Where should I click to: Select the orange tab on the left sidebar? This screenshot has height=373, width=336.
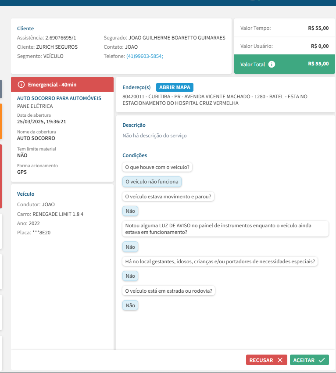coord(1,121)
